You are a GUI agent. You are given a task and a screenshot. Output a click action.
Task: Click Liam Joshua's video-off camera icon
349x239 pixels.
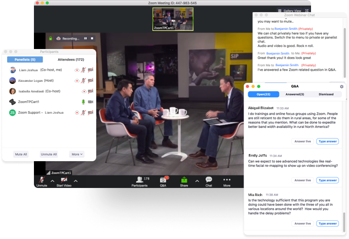click(x=90, y=70)
